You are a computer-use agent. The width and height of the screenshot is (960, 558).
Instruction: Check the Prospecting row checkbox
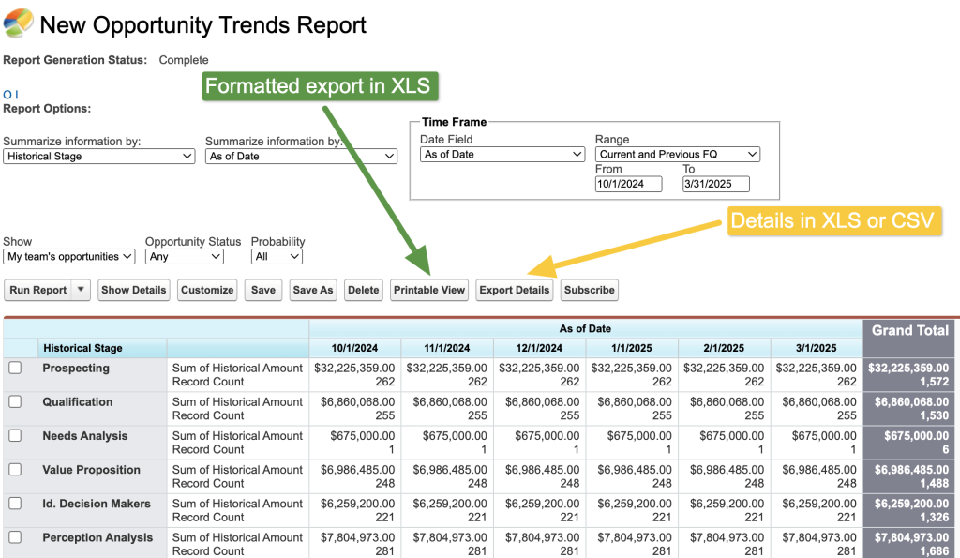click(15, 368)
